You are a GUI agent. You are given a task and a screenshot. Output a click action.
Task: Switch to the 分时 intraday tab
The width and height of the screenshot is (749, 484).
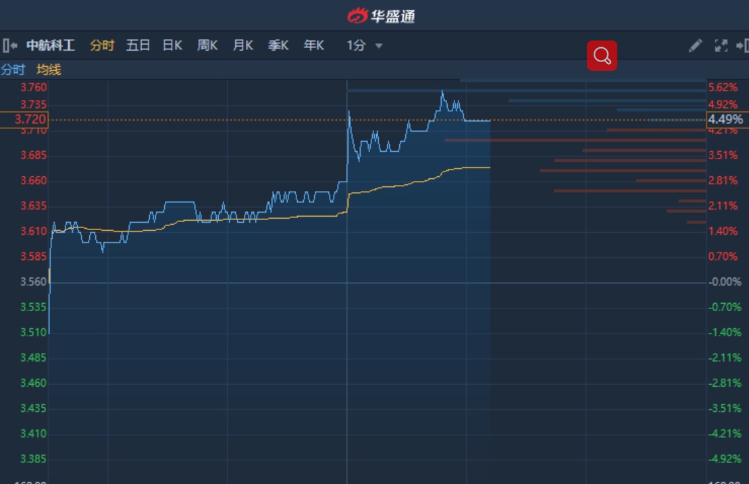tap(102, 46)
